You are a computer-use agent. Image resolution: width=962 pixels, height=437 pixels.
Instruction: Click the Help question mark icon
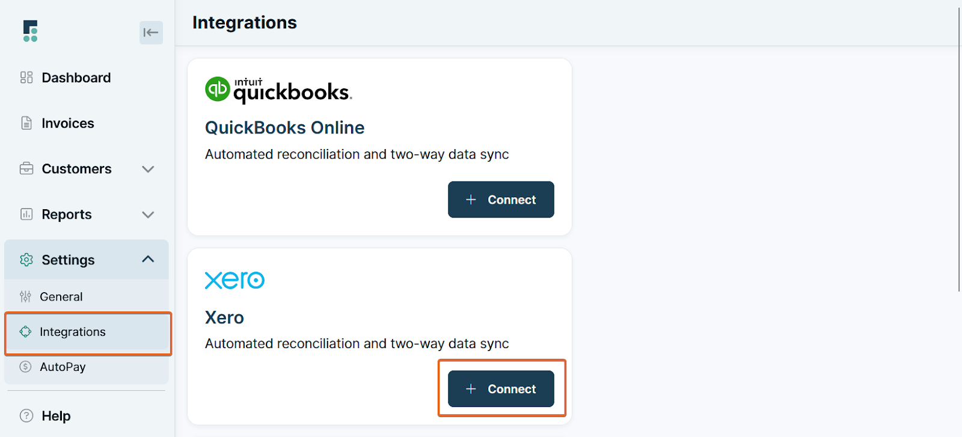click(x=25, y=415)
